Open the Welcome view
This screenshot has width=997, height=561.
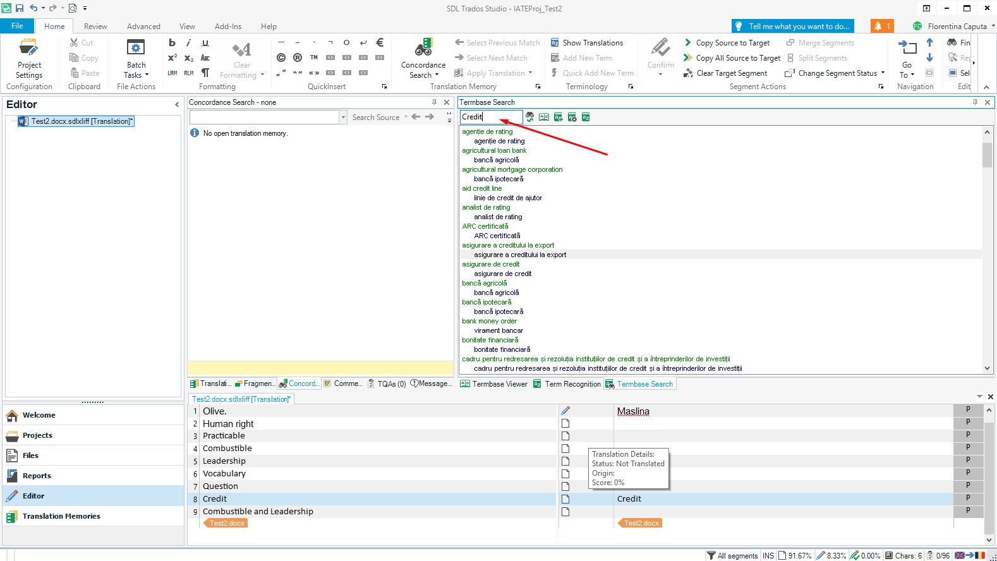(x=94, y=415)
